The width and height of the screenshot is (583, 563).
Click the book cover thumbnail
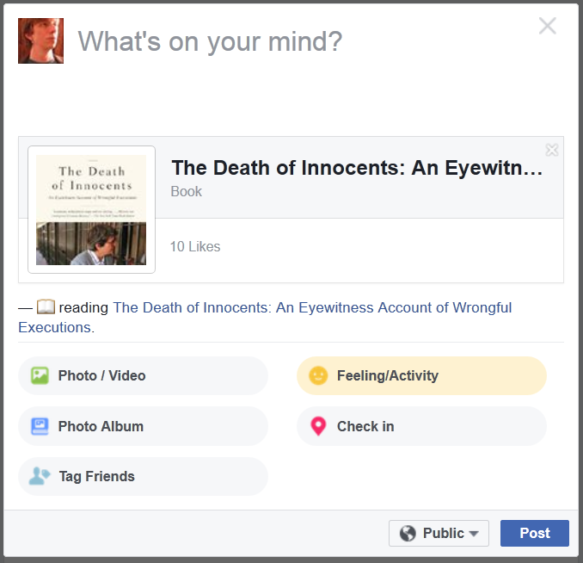click(91, 210)
